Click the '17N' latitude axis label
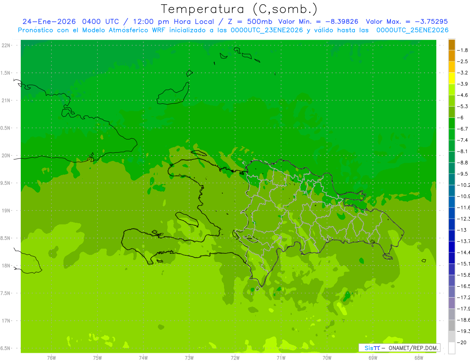The height and width of the screenshot is (363, 470). point(6,321)
